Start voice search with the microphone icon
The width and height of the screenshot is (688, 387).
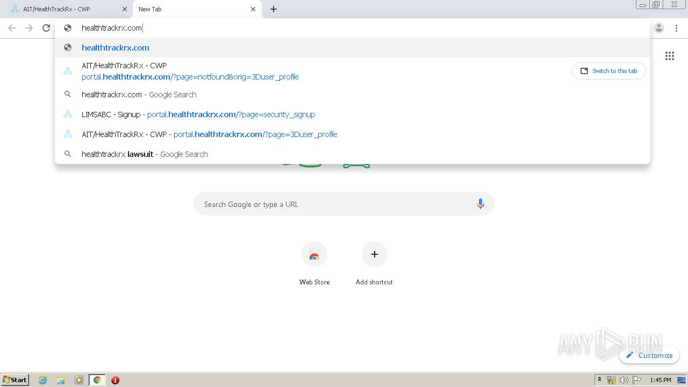click(481, 204)
